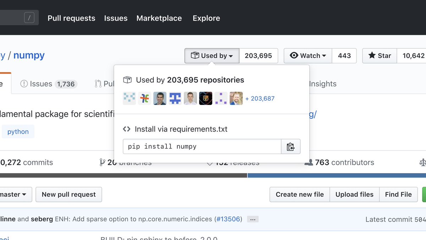Click the language breakdown color bar
426x240 pixels.
[213, 175]
